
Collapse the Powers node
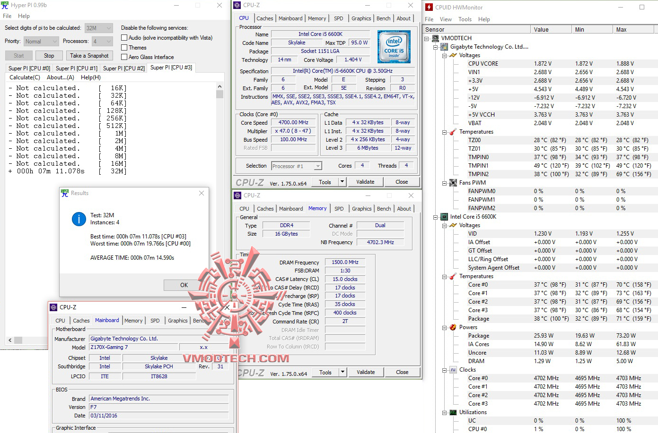point(445,327)
